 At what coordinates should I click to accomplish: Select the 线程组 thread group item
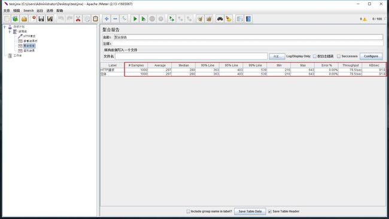pos(22,32)
